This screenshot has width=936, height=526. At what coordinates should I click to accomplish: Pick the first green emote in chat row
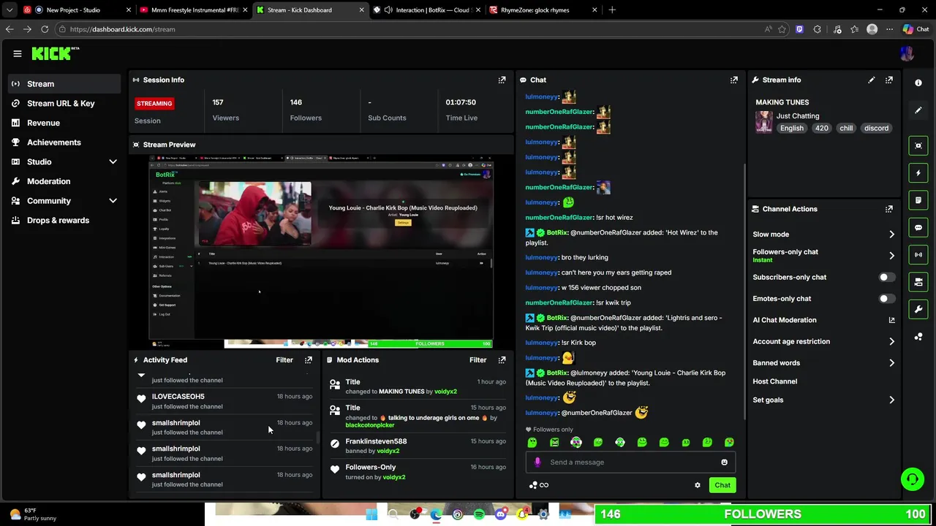coord(532,442)
